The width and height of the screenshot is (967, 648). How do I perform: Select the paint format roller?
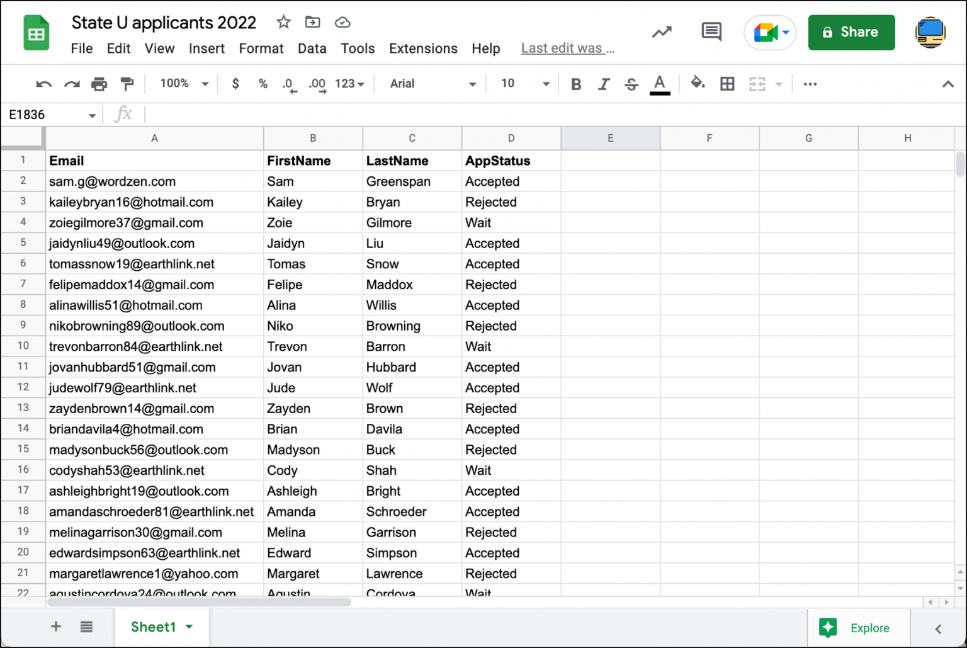127,84
